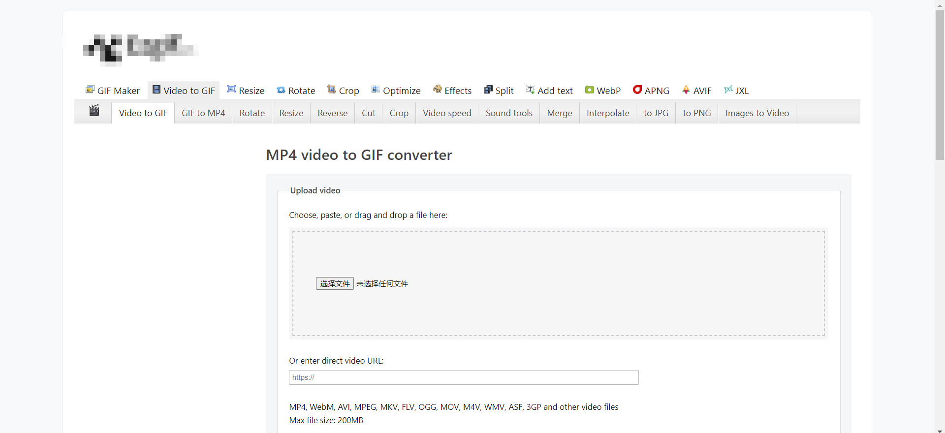The height and width of the screenshot is (433, 945).
Task: Click the AVIF icon
Action: (x=686, y=89)
